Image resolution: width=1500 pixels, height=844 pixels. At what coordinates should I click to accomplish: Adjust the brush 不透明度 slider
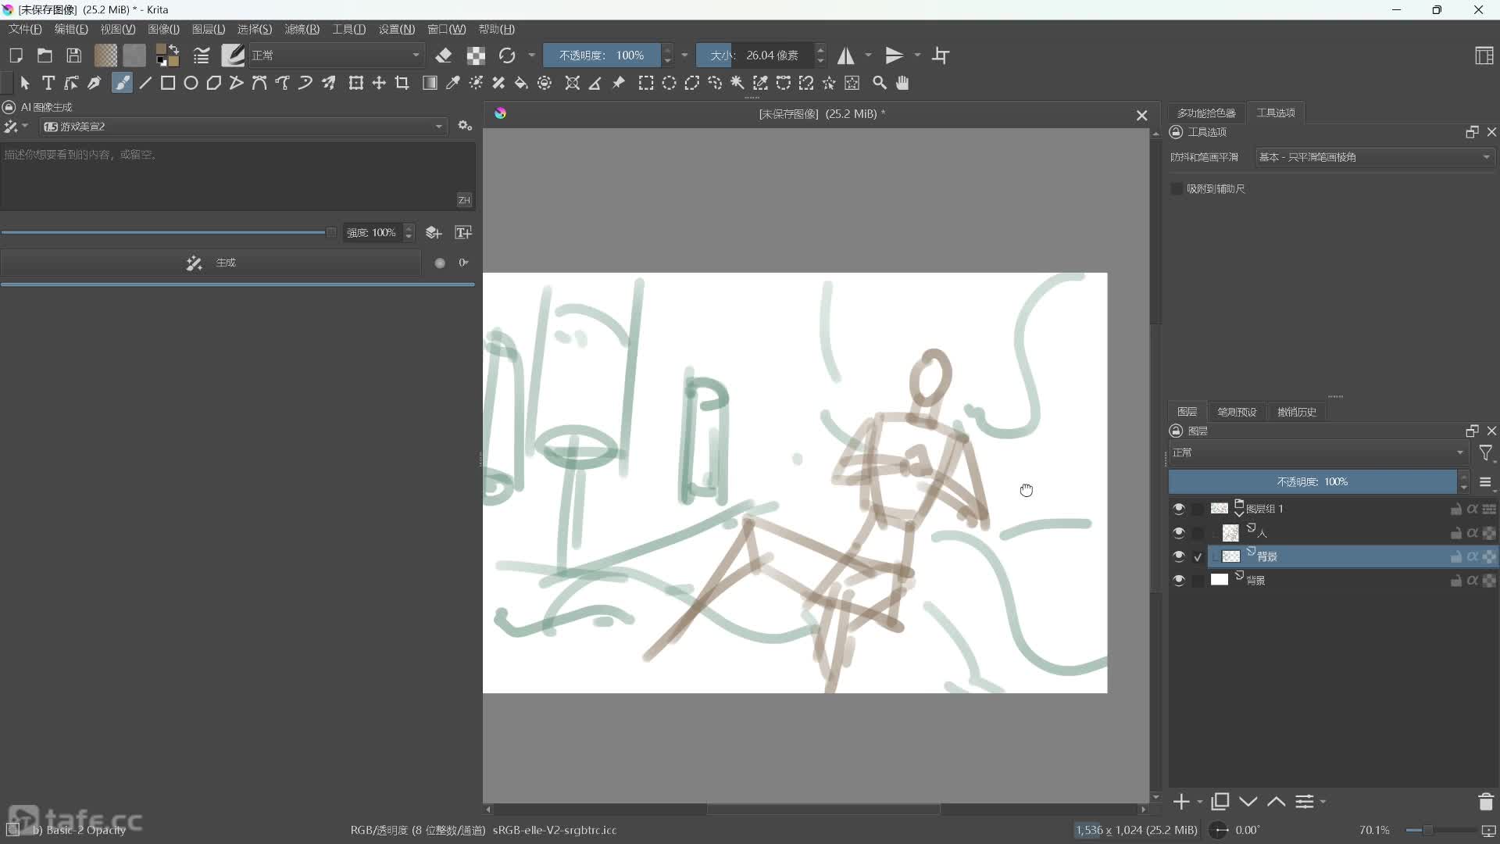coord(602,55)
